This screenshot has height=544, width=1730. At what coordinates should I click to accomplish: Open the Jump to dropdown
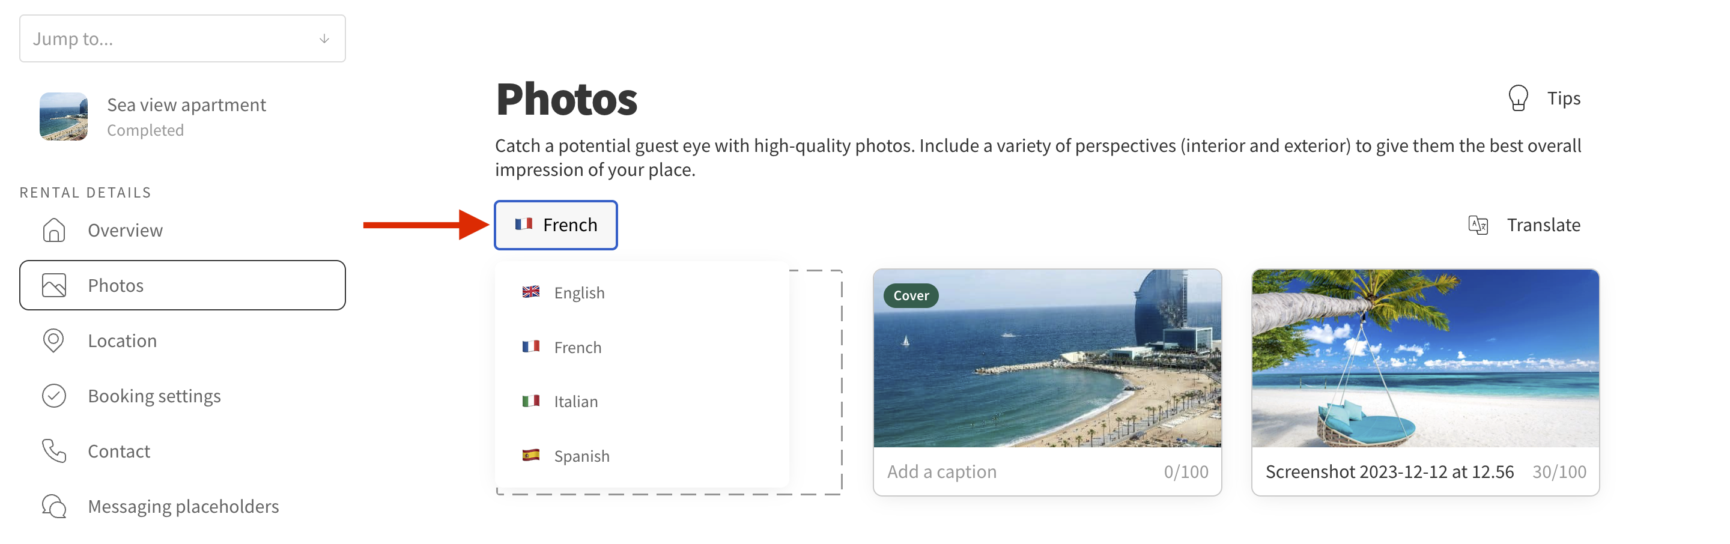click(183, 39)
